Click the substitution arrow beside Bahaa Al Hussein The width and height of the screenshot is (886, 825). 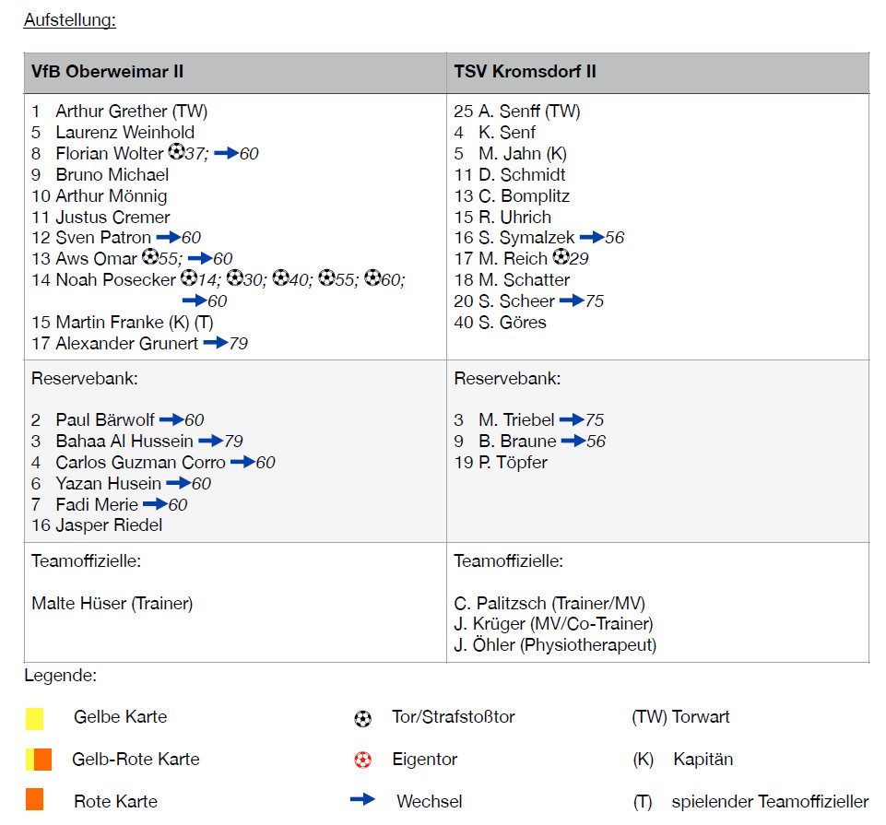tap(210, 441)
